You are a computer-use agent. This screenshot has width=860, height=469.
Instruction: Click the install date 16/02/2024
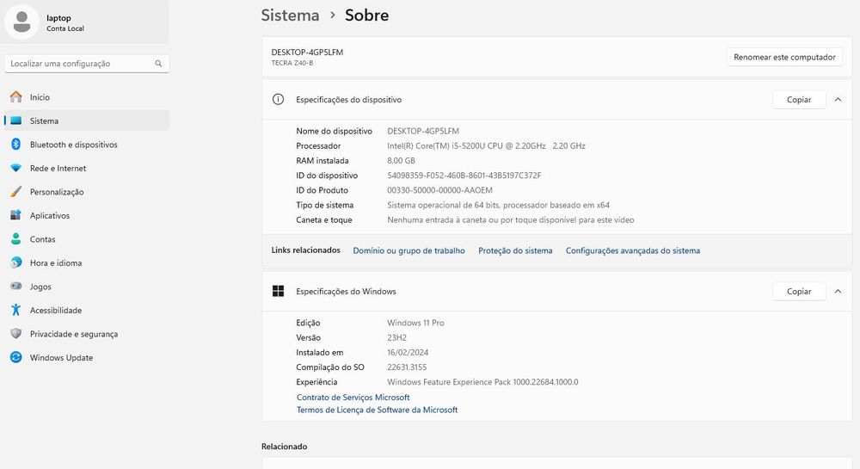(x=408, y=353)
